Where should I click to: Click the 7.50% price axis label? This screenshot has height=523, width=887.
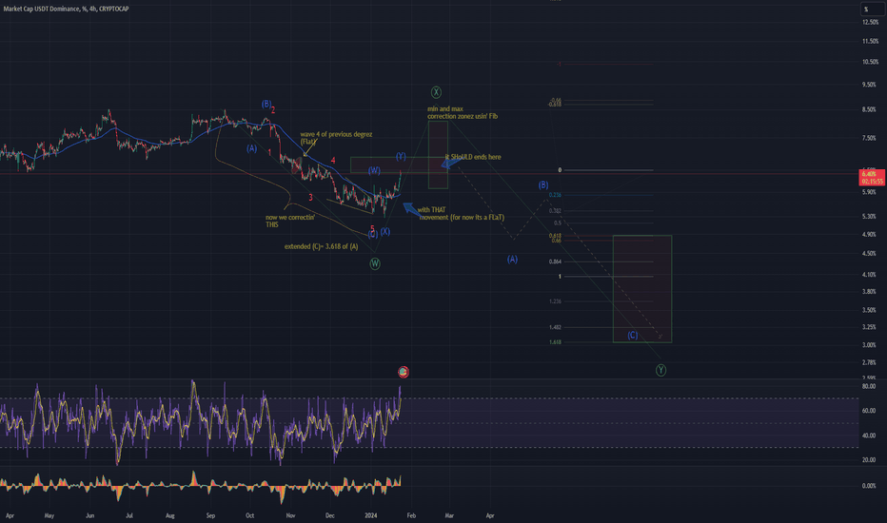point(869,138)
